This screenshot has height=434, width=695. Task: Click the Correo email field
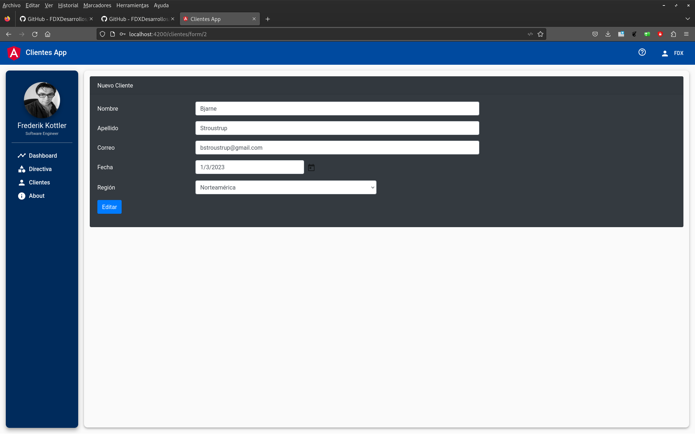coord(337,148)
